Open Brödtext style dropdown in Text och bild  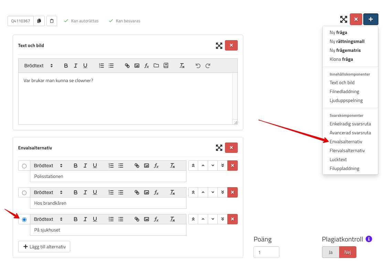click(39, 66)
